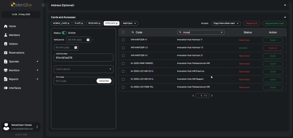Open the Reservations icon in sidebar
The height and width of the screenshot is (138, 293).
tap(5, 53)
